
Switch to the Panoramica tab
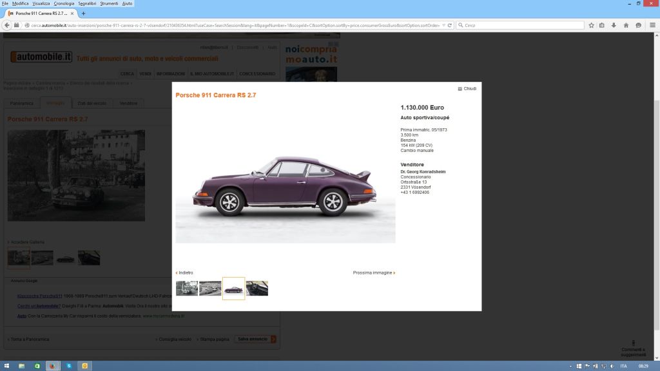[22, 103]
